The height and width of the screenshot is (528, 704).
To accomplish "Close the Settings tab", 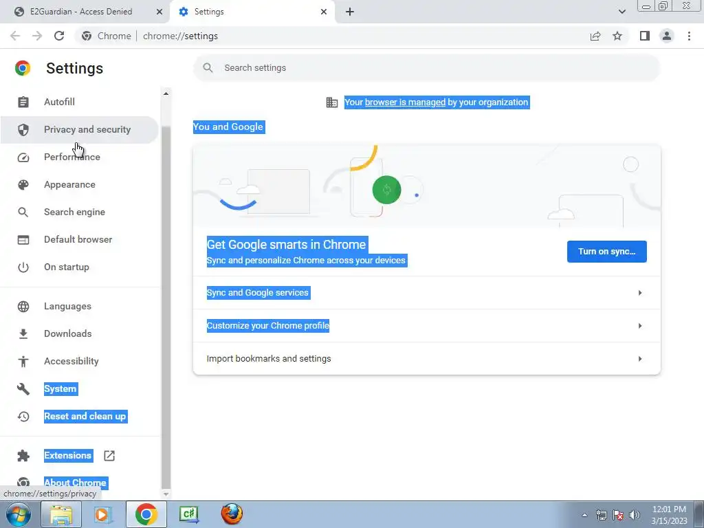I will point(324,12).
